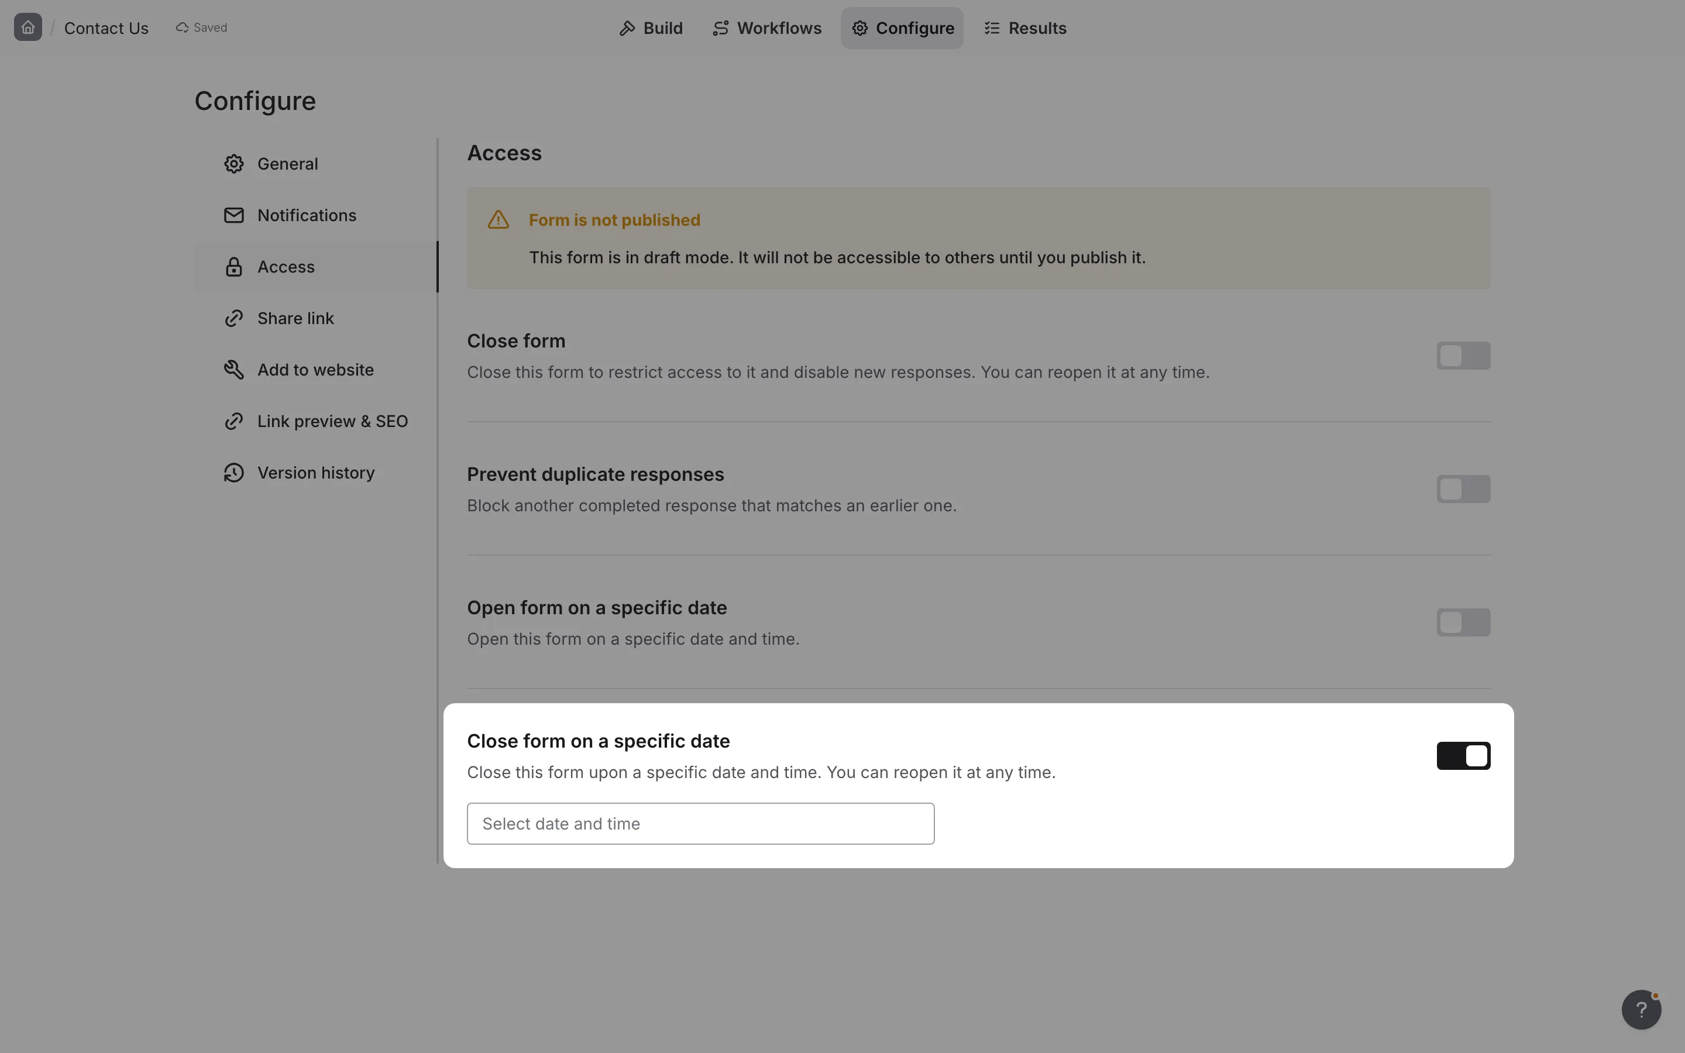The height and width of the screenshot is (1053, 1685).
Task: Turn on Prevent duplicate responses toggle
Action: pos(1463,489)
